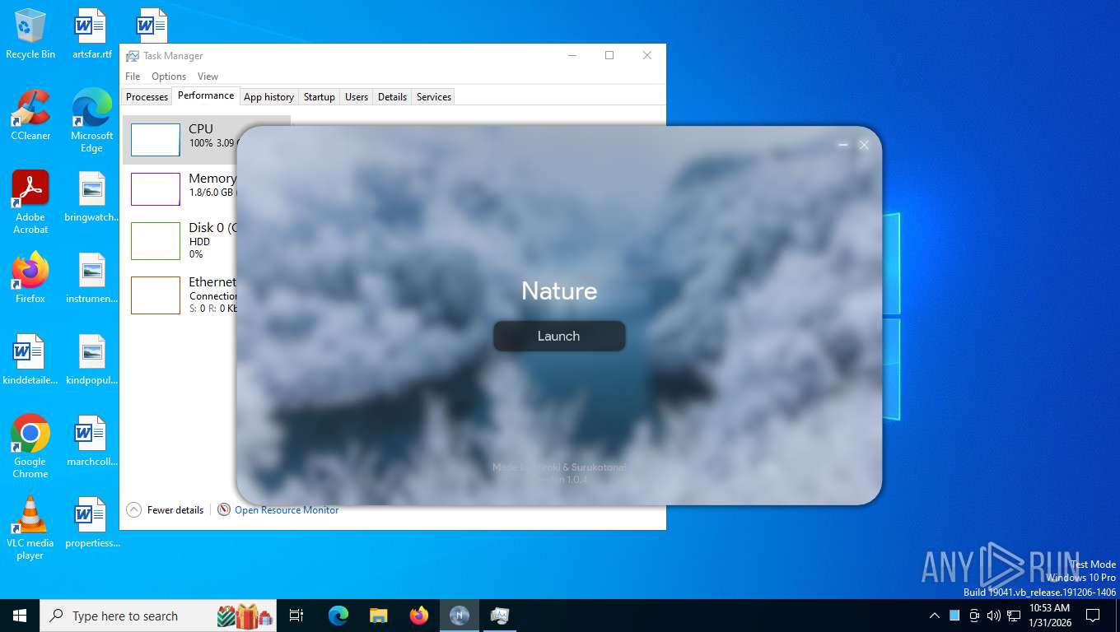This screenshot has height=632, width=1120.
Task: Select the artsfar.rtf desktop file
Action: (x=91, y=34)
